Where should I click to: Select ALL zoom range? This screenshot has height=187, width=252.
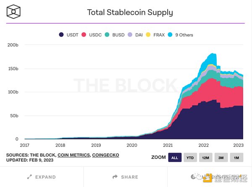tap(174, 158)
